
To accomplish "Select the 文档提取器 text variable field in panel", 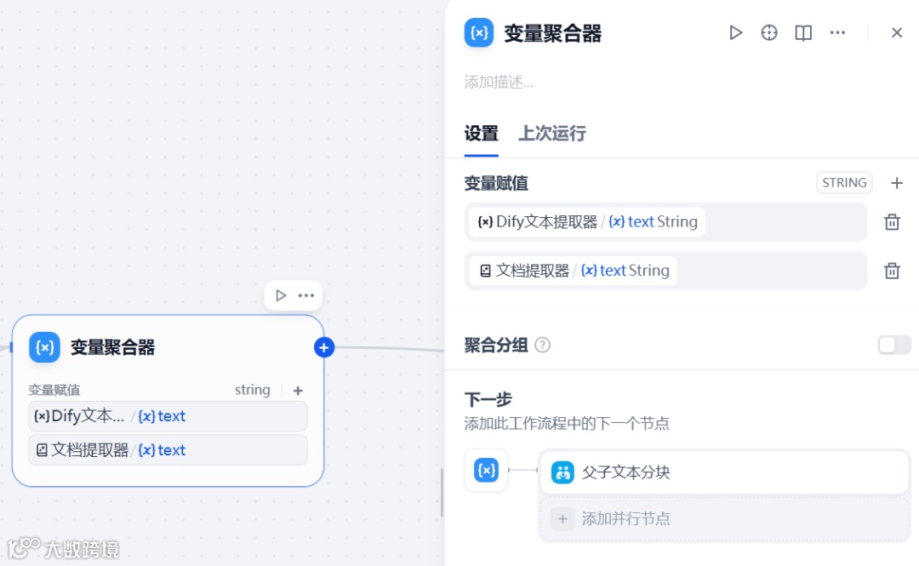I will [x=665, y=271].
